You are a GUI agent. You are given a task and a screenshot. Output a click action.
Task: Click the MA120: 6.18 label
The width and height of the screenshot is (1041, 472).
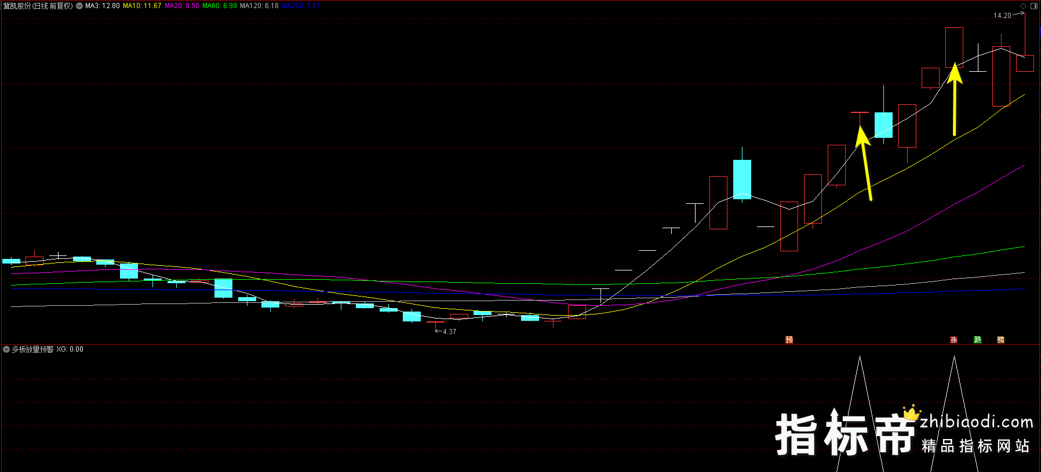[259, 6]
